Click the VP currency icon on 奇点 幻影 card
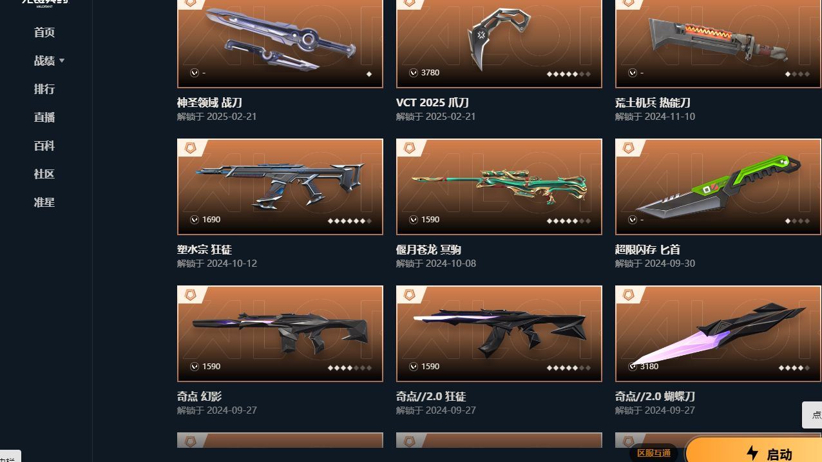Image resolution: width=822 pixels, height=462 pixels. pos(195,367)
